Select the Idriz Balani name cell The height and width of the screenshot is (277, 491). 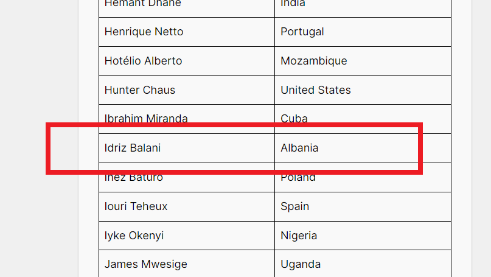tap(187, 148)
